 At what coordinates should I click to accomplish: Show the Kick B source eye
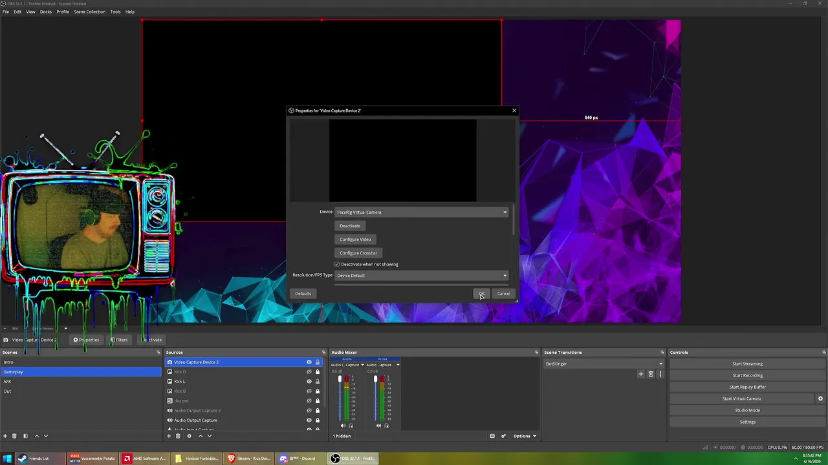point(309,391)
